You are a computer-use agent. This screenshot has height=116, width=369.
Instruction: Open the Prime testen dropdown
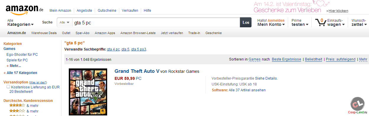tap(300, 22)
